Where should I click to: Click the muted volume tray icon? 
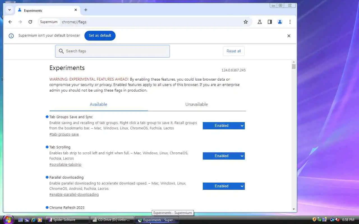(x=338, y=220)
